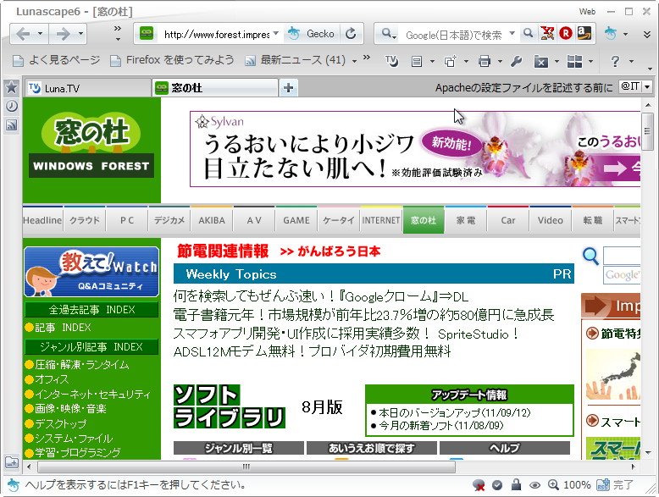Click ジャンル別一覧 button
The image size is (659, 497).
click(x=238, y=448)
